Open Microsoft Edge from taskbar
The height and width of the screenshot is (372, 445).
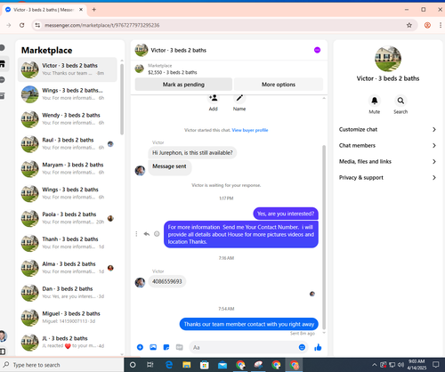[169, 365]
